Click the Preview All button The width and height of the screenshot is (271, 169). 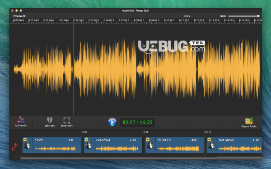pos(19,16)
